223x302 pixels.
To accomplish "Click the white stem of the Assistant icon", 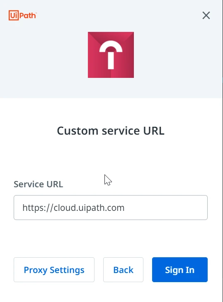I will (x=111, y=60).
